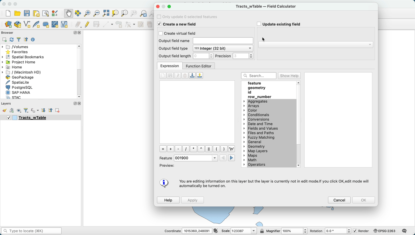
Task: Select the New Shapefile Layer icon
Action: 27,24
